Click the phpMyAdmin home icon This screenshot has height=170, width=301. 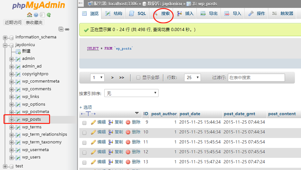[x=30, y=15]
